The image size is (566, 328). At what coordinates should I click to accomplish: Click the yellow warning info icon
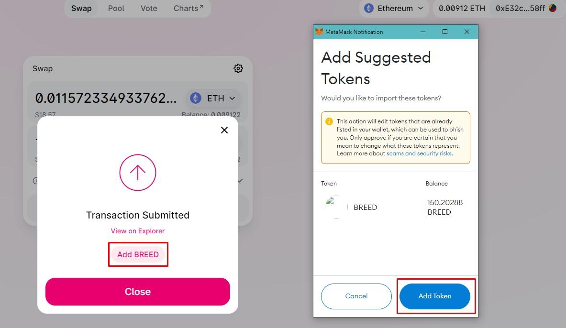point(329,121)
